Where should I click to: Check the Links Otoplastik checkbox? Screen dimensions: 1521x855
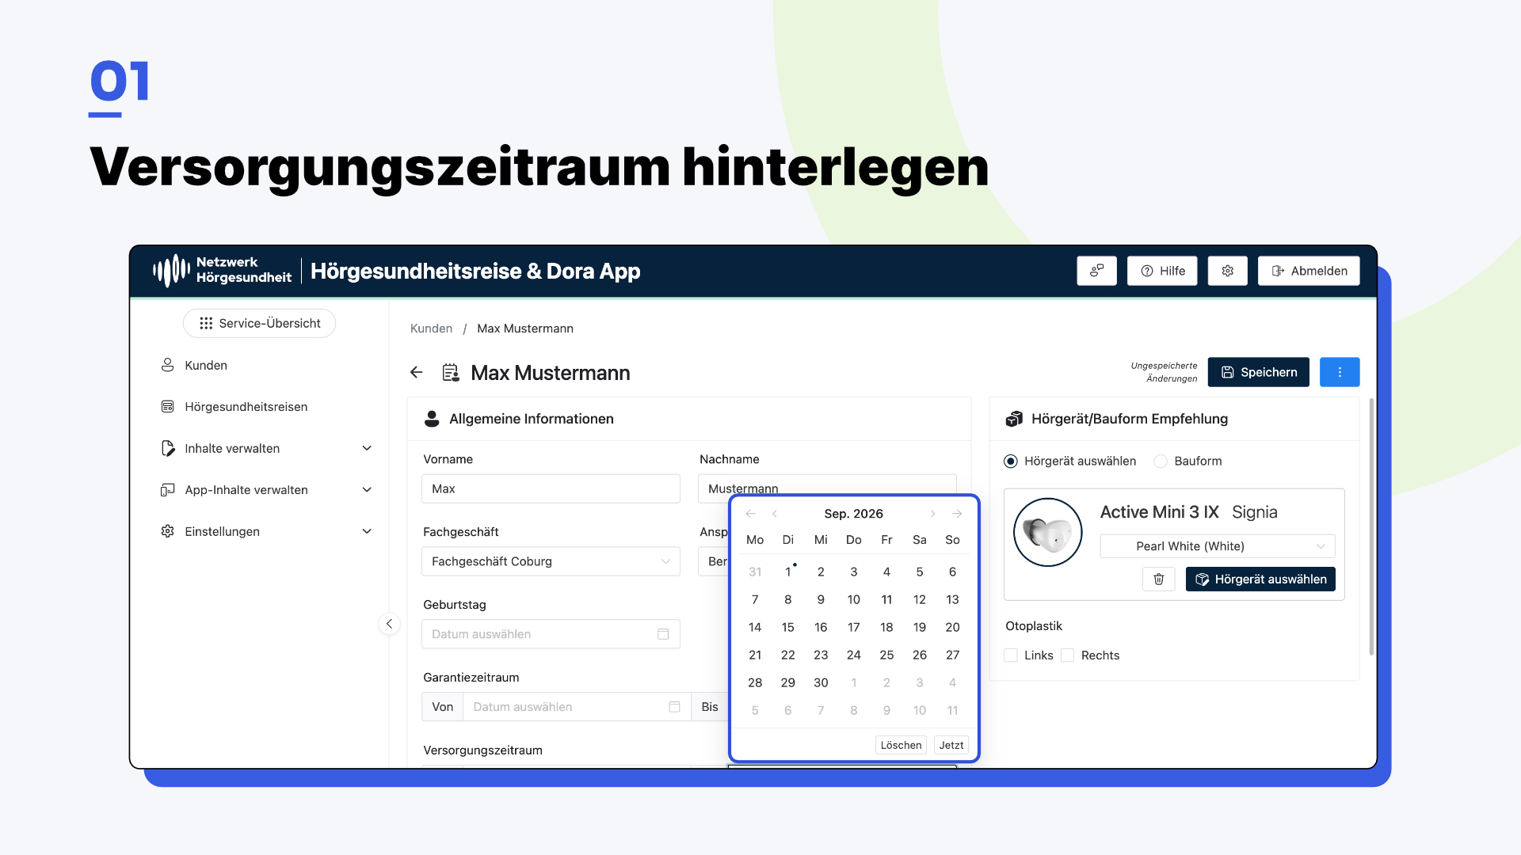click(x=1011, y=655)
